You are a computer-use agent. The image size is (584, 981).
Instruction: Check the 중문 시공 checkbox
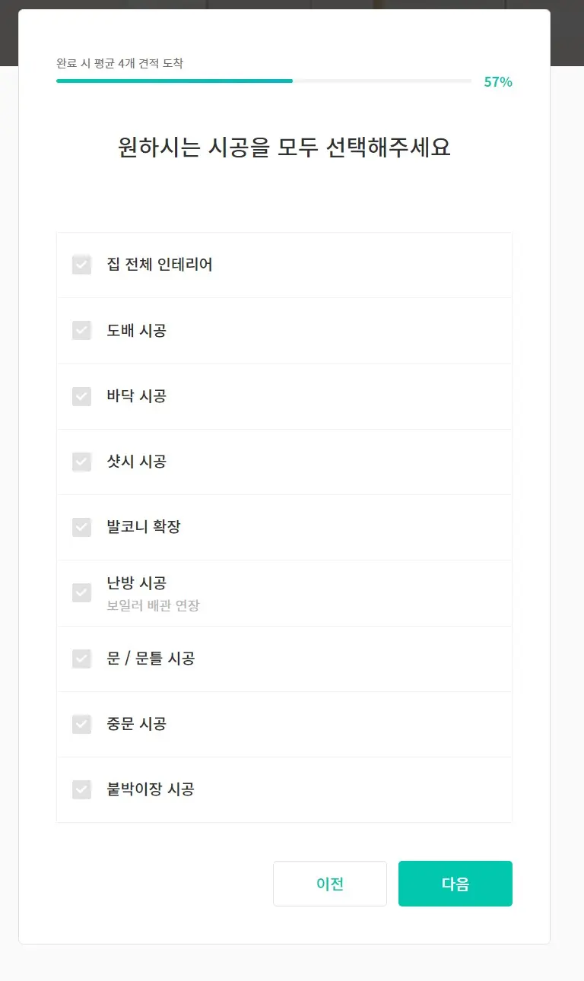(x=81, y=724)
